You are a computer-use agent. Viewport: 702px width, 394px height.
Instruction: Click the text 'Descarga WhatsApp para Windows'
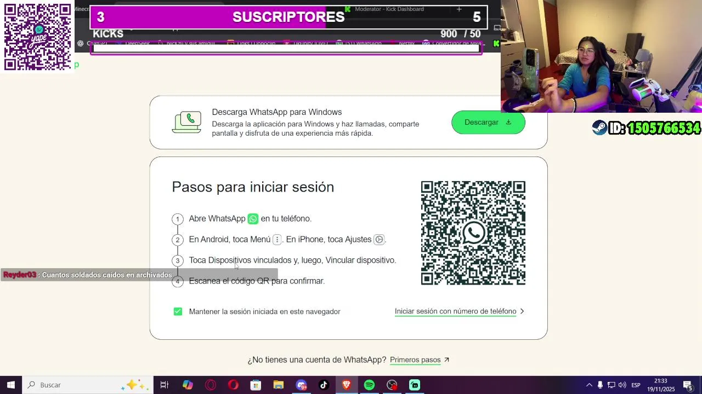(x=277, y=112)
